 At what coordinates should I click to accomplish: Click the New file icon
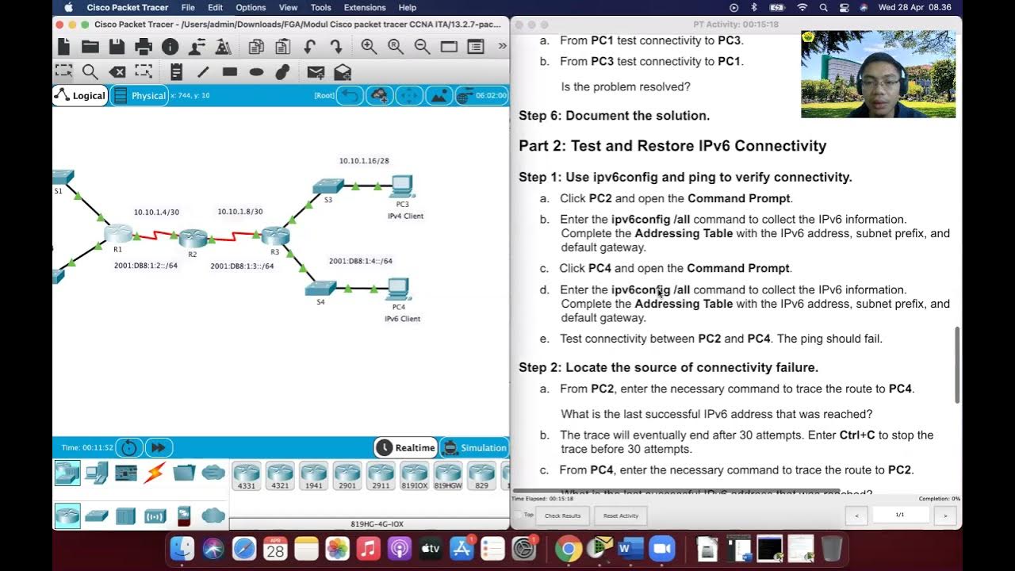tap(63, 47)
